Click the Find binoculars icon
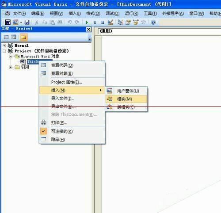The height and width of the screenshot is (213, 221). click(x=60, y=22)
